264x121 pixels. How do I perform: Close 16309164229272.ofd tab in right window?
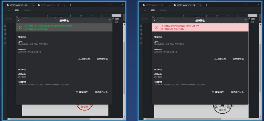point(200,5)
